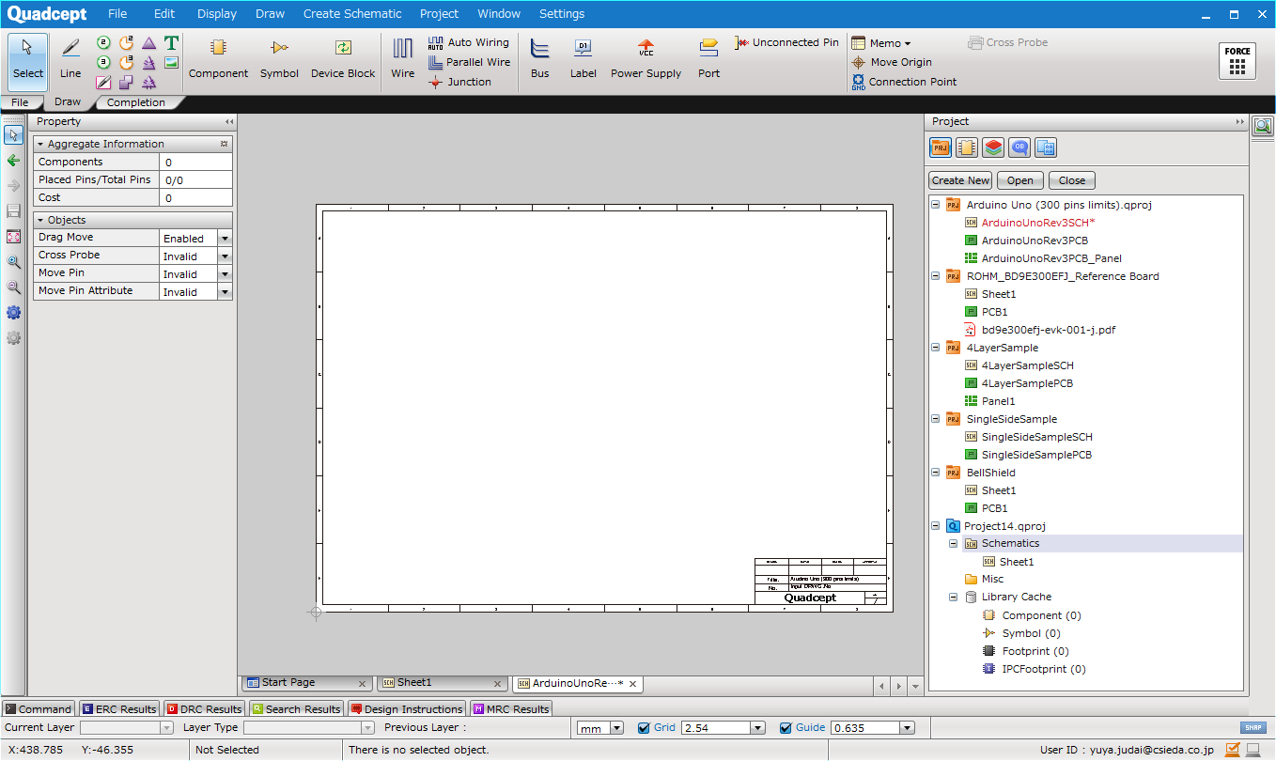Pick the Symbol tool

(x=279, y=58)
